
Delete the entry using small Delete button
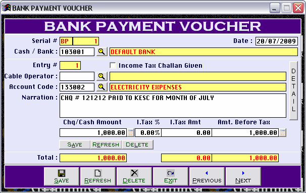[137, 144]
